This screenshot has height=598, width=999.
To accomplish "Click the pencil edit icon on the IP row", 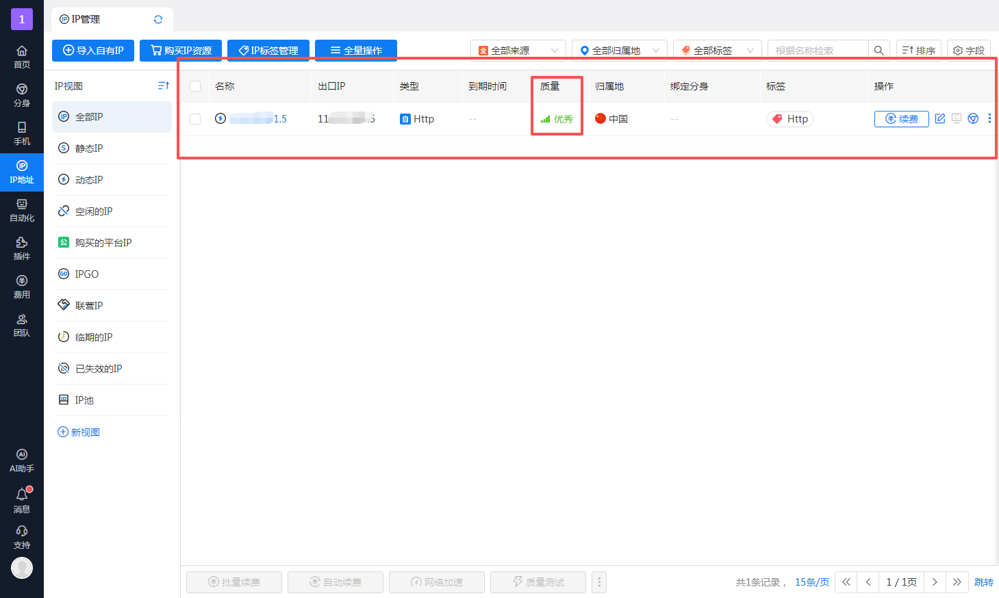I will coord(939,118).
